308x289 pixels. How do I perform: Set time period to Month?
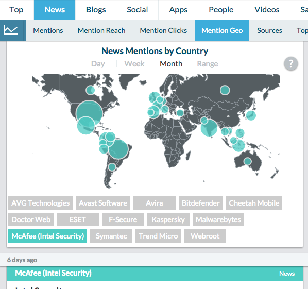point(171,64)
